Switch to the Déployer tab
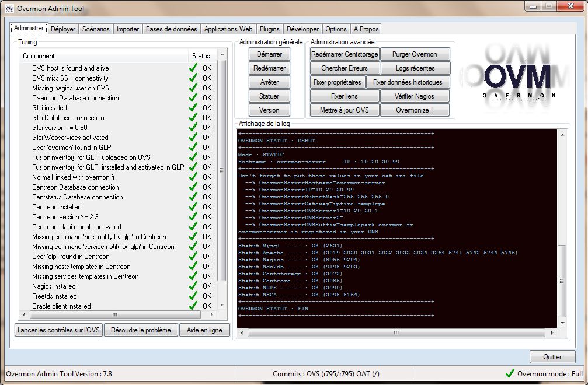The width and height of the screenshot is (588, 385). pos(62,29)
